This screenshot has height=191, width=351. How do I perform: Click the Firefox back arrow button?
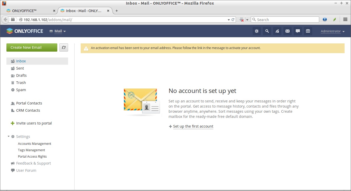click(x=5, y=20)
